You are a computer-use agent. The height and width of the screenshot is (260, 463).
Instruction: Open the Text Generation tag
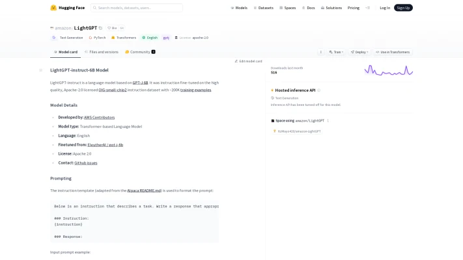tap(68, 38)
